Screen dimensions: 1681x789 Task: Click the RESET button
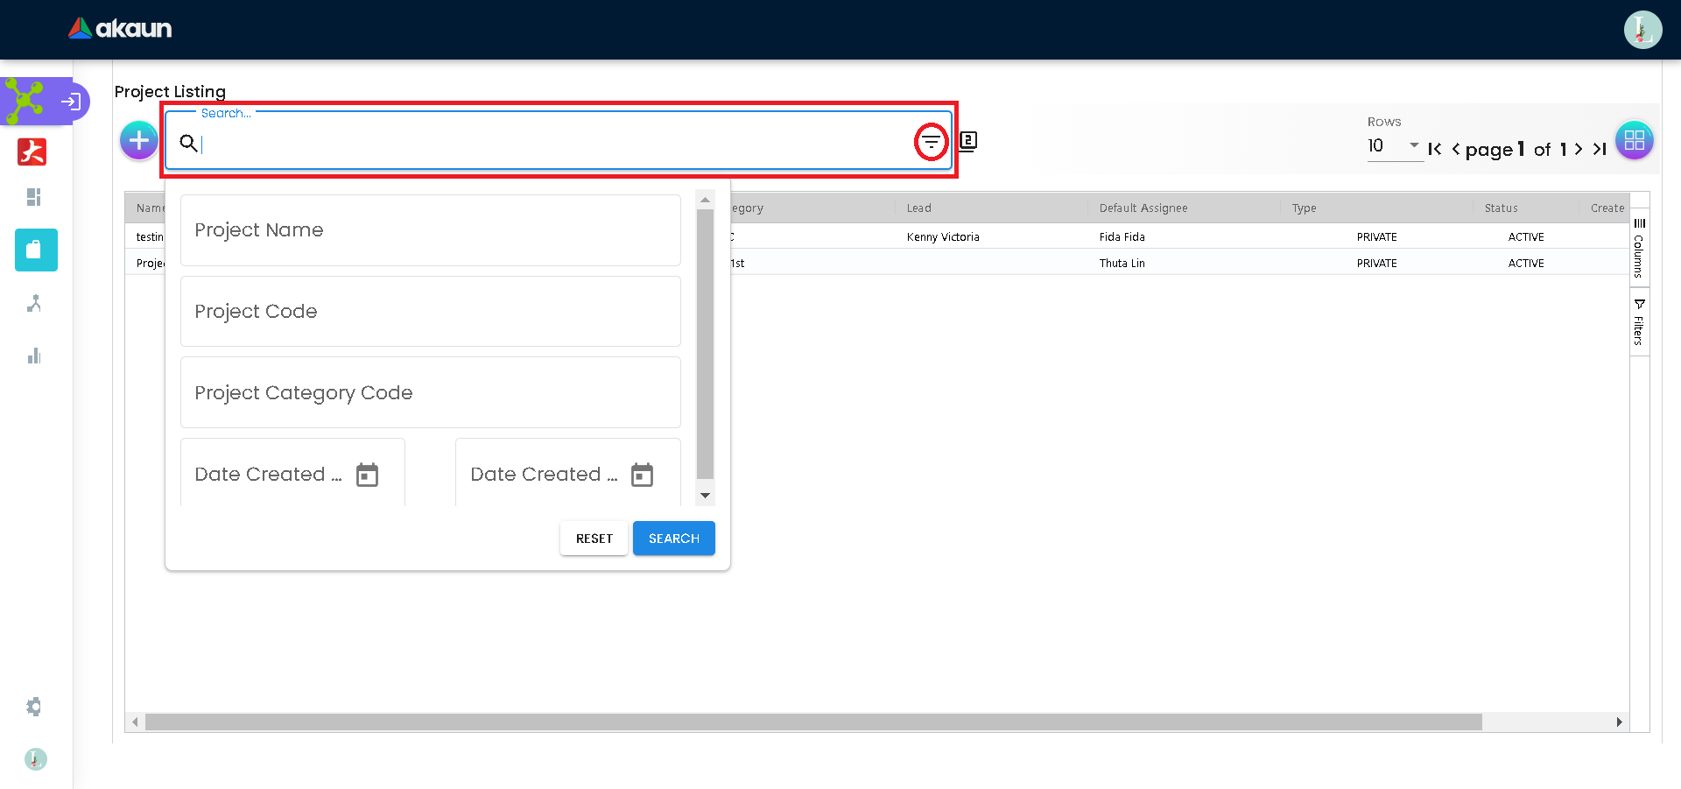pos(594,539)
